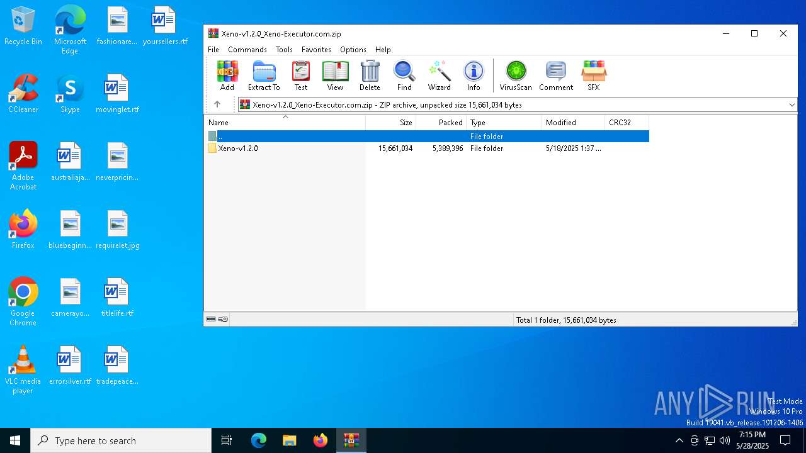Expand the archive path dropdown
Screen dimensions: 806x453
pyautogui.click(x=792, y=105)
